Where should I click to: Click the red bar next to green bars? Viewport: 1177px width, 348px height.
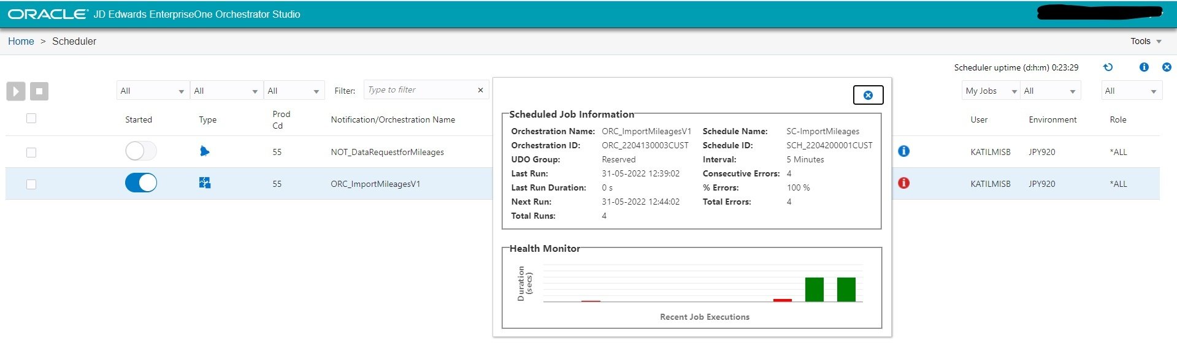[782, 300]
